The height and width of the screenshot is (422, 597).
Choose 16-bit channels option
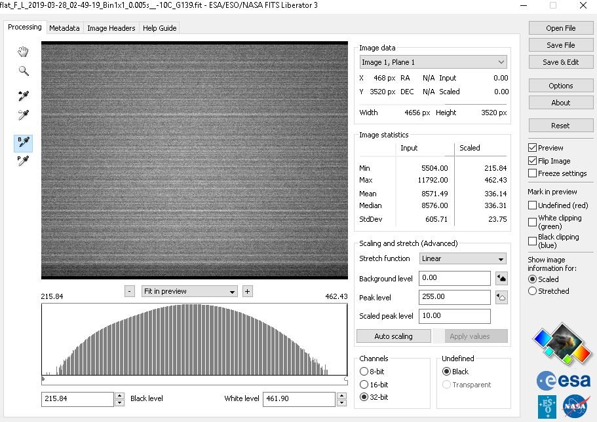click(x=364, y=384)
